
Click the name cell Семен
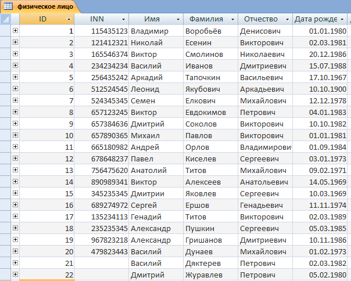pyautogui.click(x=156, y=100)
